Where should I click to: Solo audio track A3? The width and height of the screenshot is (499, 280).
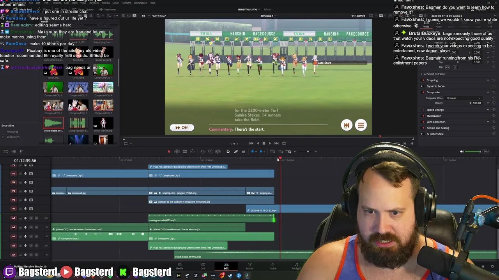point(31,218)
